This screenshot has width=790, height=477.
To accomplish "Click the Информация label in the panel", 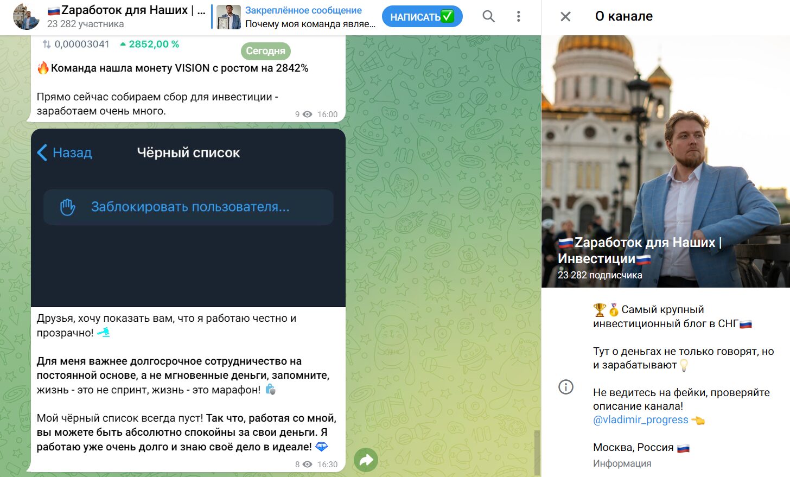I will click(x=622, y=463).
